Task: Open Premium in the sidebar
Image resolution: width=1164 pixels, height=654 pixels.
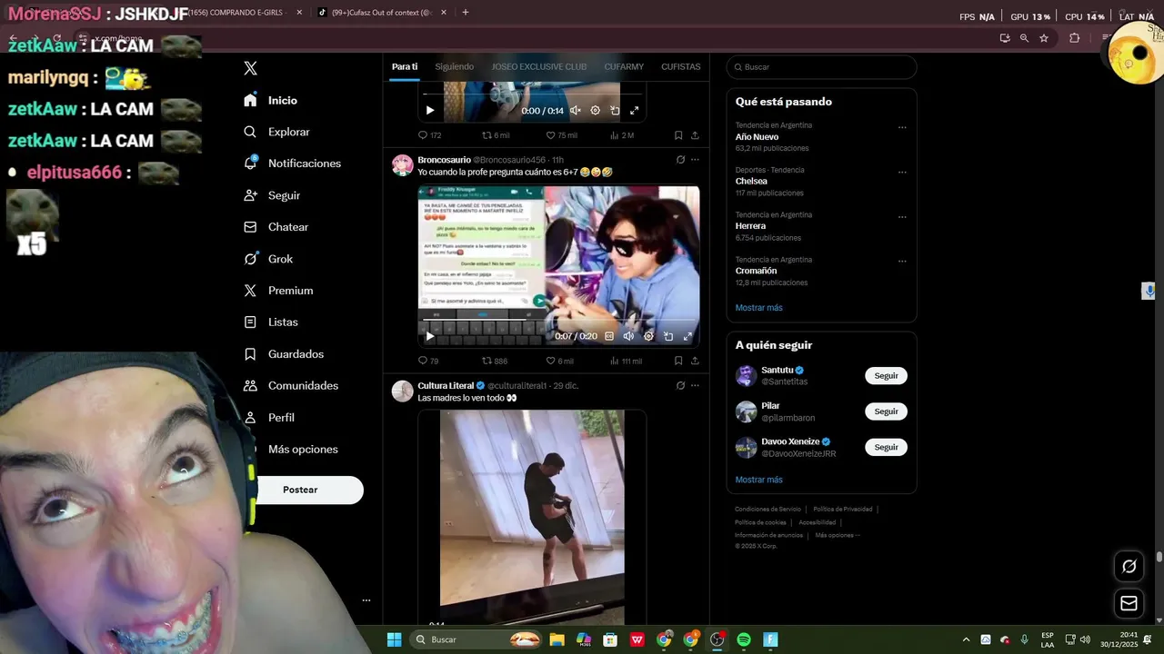Action: pos(278,291)
